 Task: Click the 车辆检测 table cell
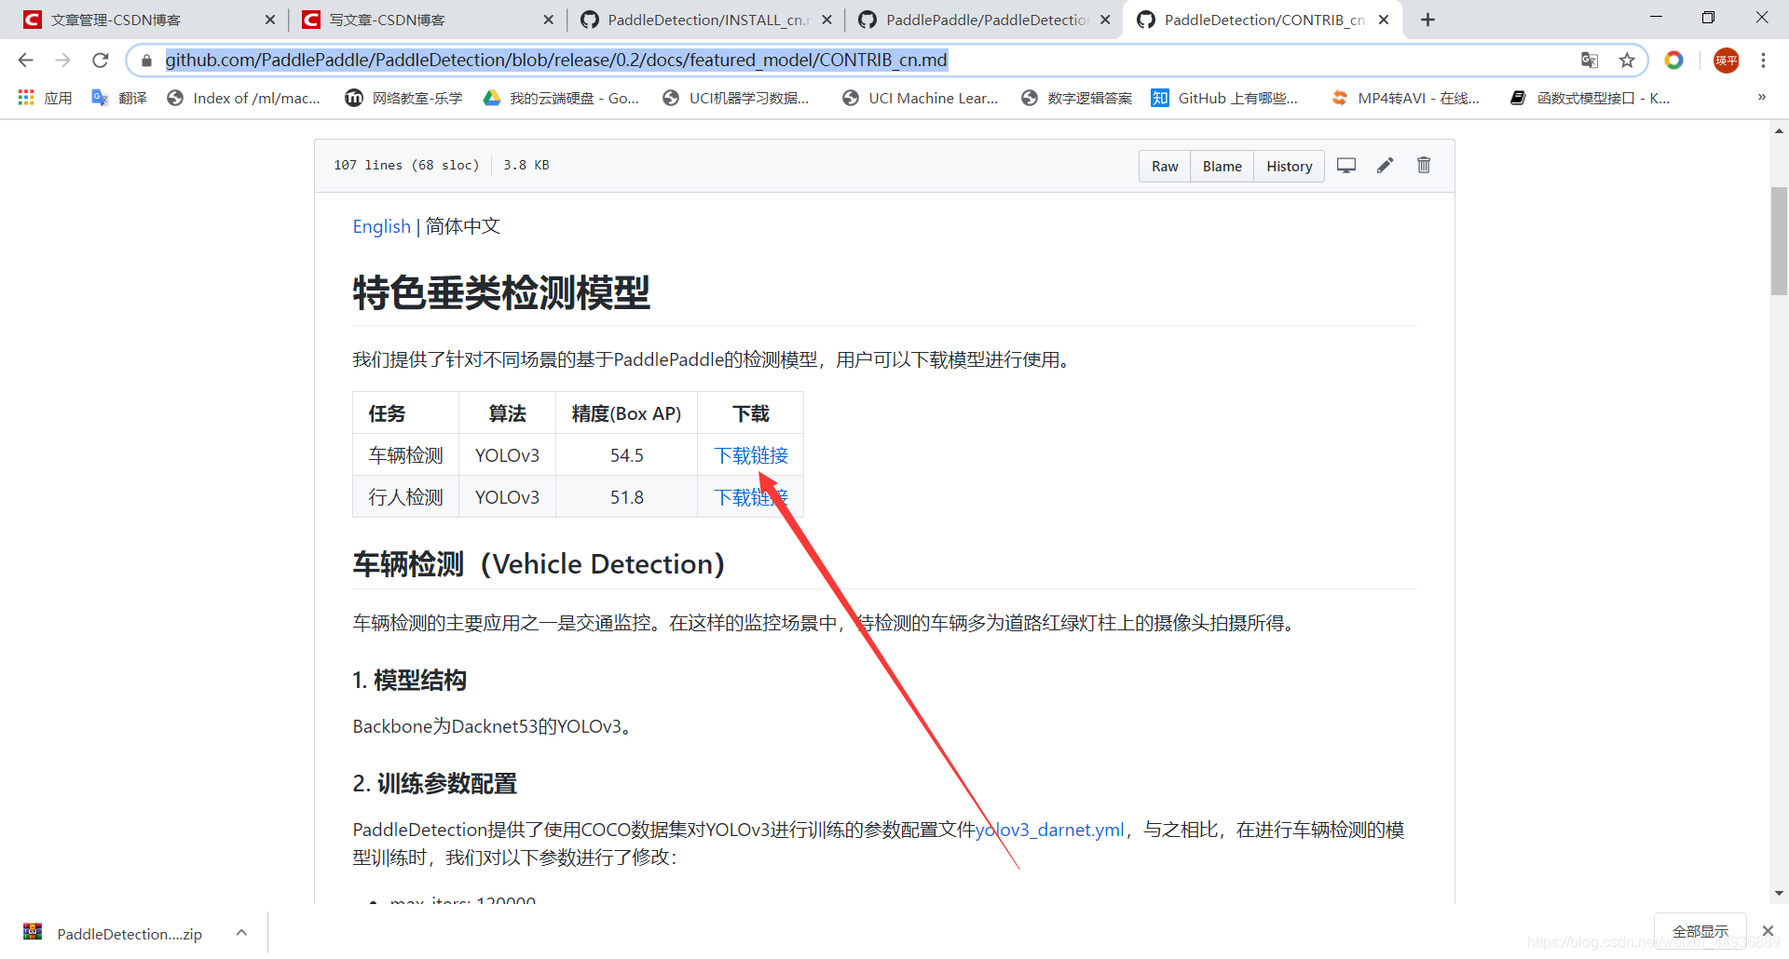pyautogui.click(x=406, y=455)
